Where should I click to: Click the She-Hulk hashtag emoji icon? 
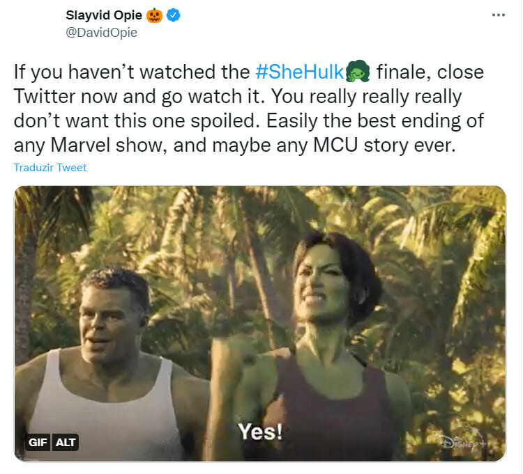[357, 71]
